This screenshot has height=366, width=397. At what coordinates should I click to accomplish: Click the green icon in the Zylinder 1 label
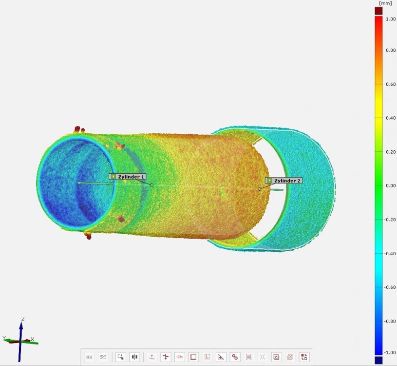tap(113, 177)
